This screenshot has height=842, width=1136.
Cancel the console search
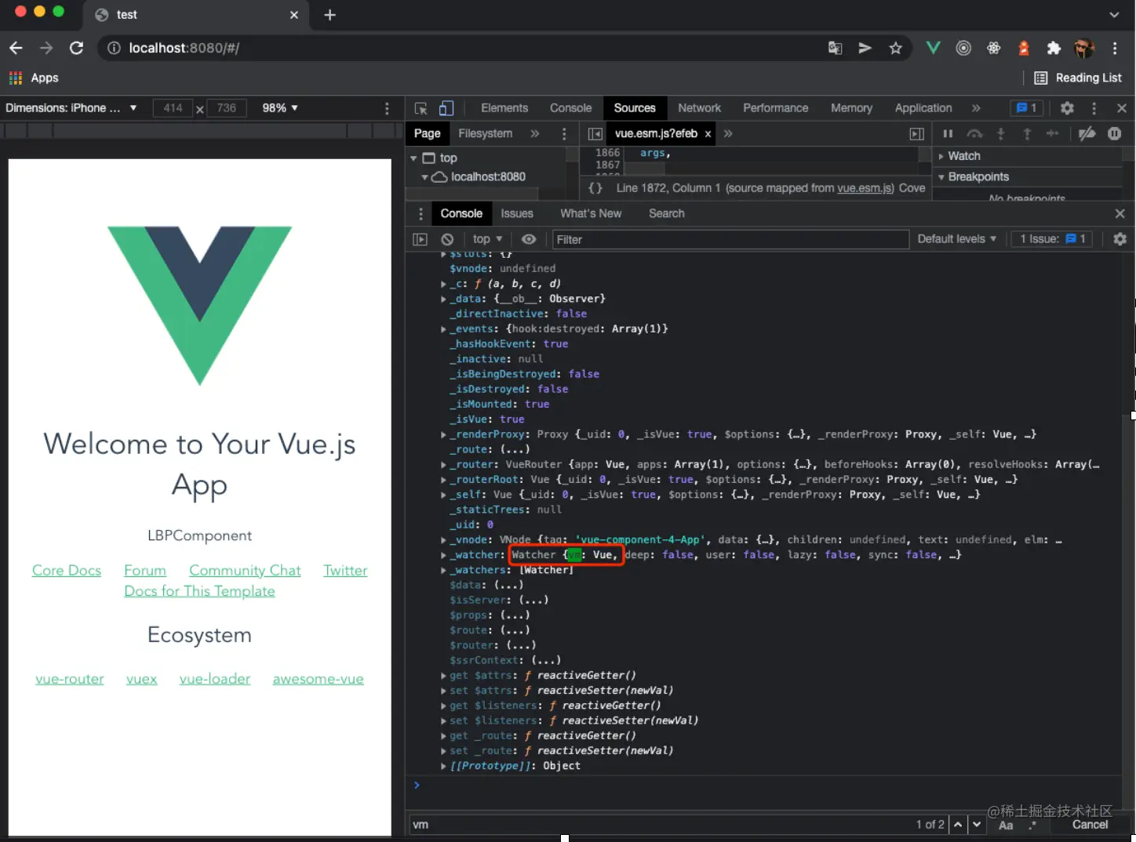tap(1090, 825)
